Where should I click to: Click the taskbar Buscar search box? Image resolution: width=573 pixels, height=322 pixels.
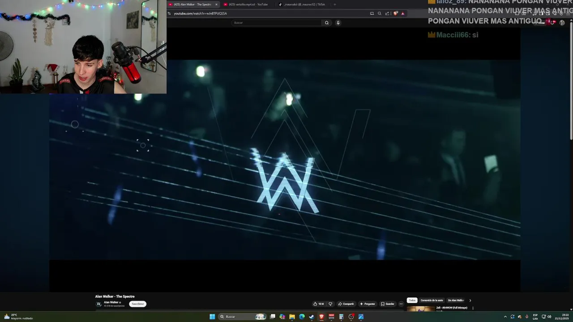click(243, 317)
